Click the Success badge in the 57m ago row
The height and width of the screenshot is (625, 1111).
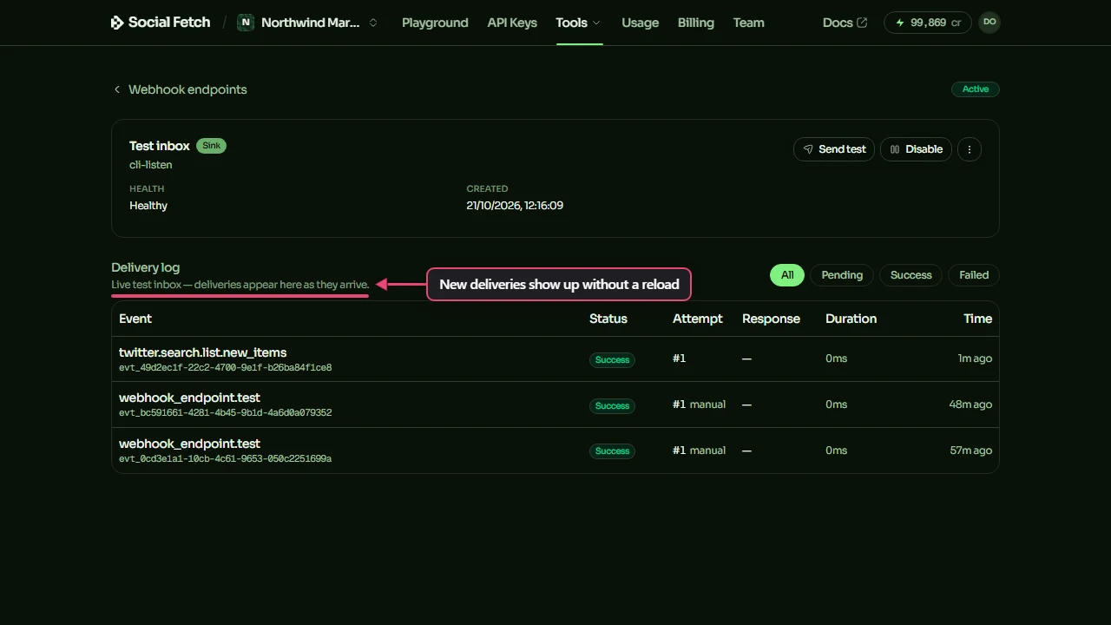pos(612,451)
